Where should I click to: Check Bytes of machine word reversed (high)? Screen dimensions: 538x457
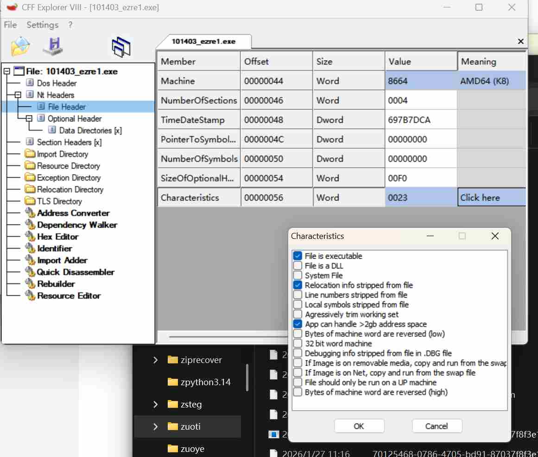point(298,392)
